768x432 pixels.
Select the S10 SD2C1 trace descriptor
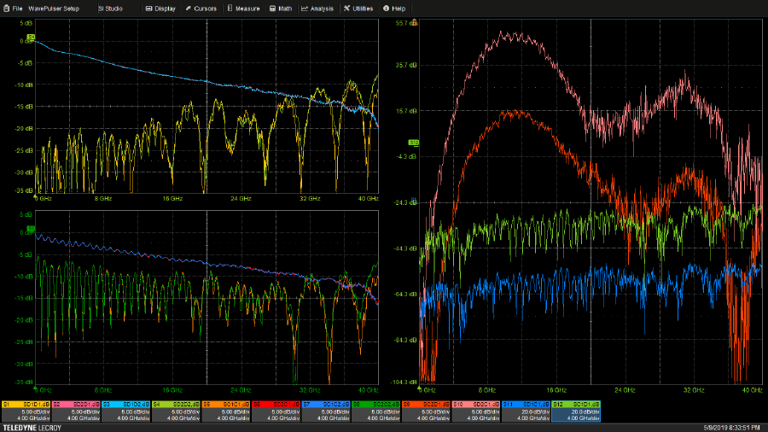pyautogui.click(x=475, y=411)
